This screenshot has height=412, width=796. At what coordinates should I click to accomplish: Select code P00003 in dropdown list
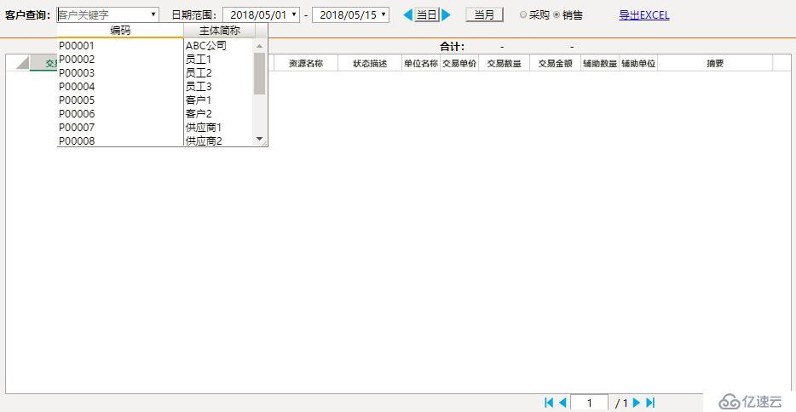pyautogui.click(x=77, y=73)
